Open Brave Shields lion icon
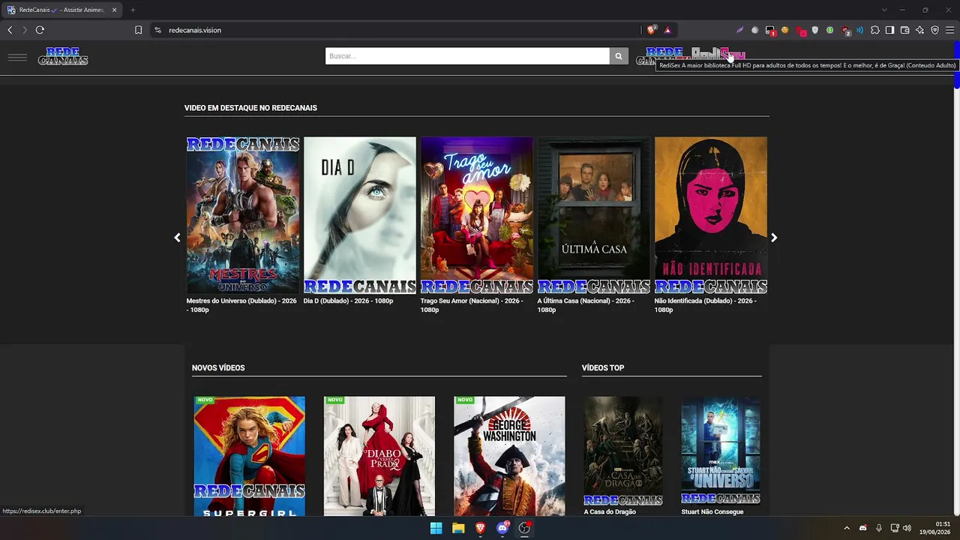960x540 pixels. (651, 30)
